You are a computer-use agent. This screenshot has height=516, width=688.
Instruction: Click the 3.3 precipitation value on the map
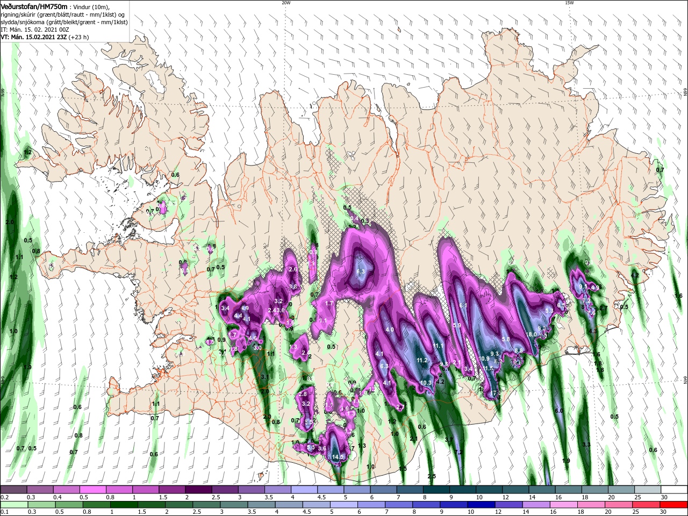click(x=586, y=445)
